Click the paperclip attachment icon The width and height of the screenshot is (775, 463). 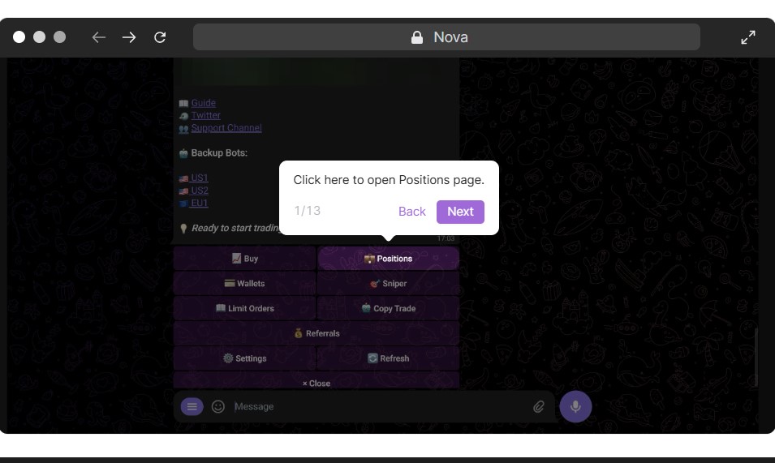(538, 406)
